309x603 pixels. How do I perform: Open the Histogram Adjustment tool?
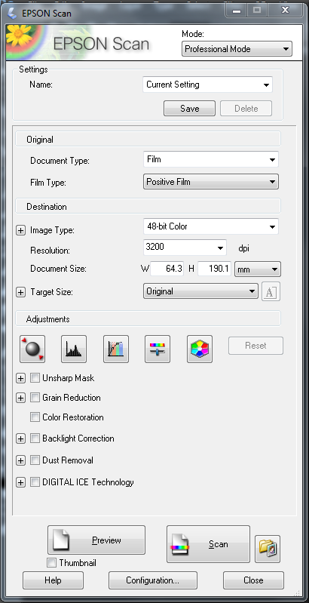[74, 349]
